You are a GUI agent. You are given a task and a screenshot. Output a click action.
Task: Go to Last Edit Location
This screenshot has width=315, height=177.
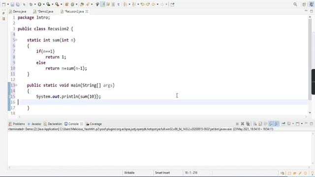click(142, 4)
